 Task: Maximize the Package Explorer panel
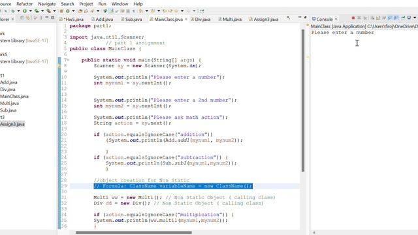(x=52, y=18)
